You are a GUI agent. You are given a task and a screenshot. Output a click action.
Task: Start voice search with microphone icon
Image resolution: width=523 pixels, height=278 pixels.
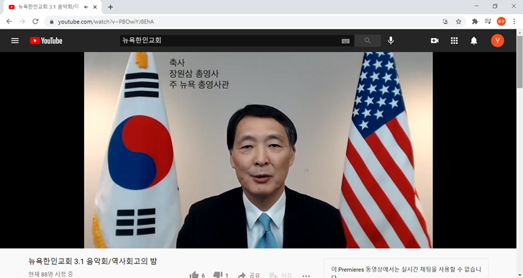[391, 41]
